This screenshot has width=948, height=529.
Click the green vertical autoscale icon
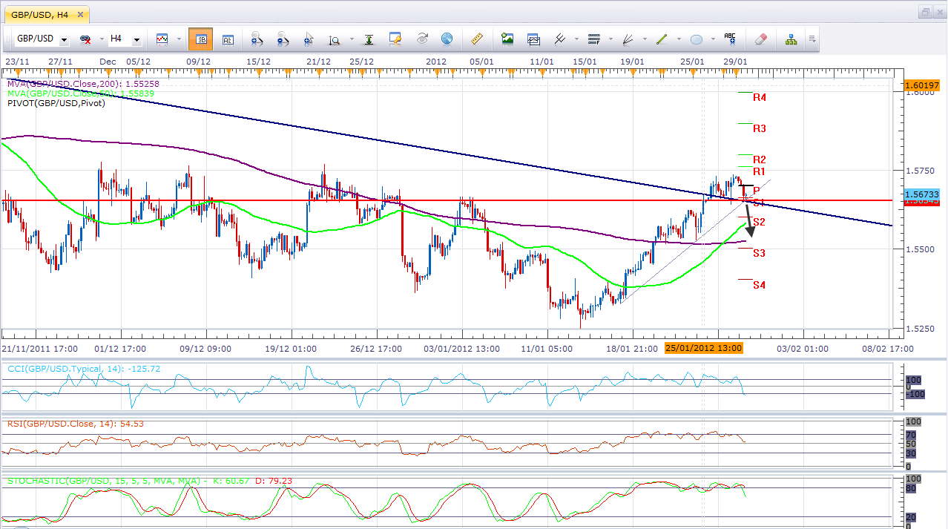click(369, 39)
